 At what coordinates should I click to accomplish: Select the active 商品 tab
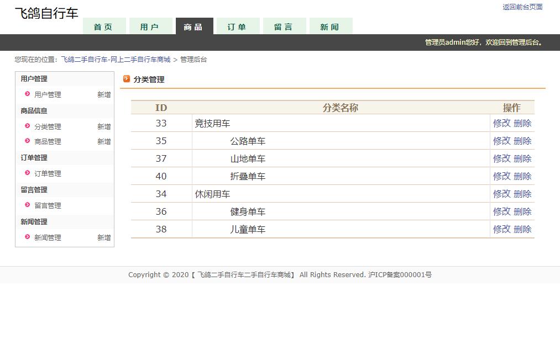[x=194, y=25]
